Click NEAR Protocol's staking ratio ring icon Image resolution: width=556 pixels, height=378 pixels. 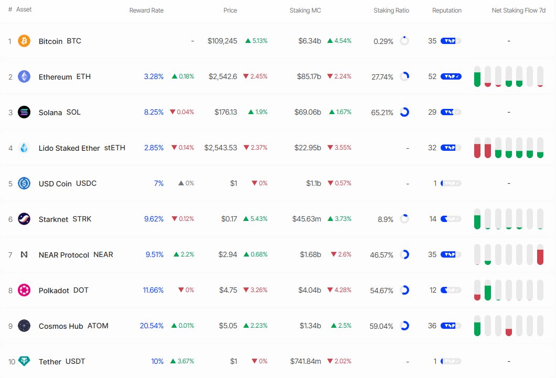pos(404,254)
